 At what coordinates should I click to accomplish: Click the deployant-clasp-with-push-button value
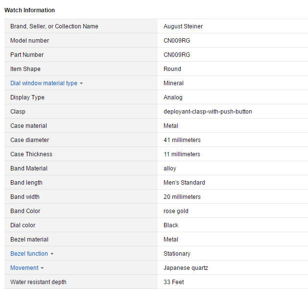(208, 112)
